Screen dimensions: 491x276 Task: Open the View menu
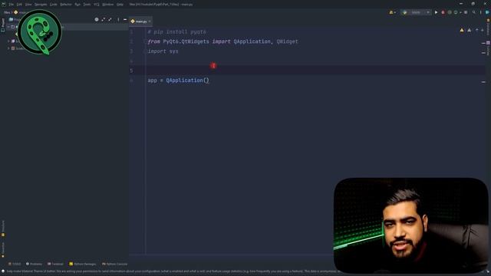pyautogui.click(x=28, y=5)
